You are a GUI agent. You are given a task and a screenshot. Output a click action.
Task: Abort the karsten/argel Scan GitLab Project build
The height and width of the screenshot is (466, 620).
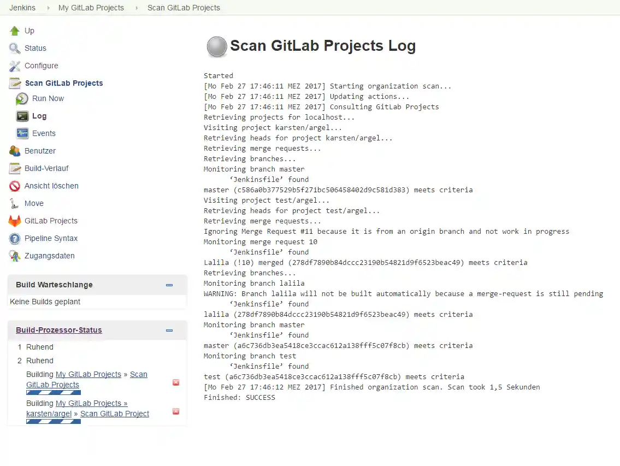(x=176, y=411)
